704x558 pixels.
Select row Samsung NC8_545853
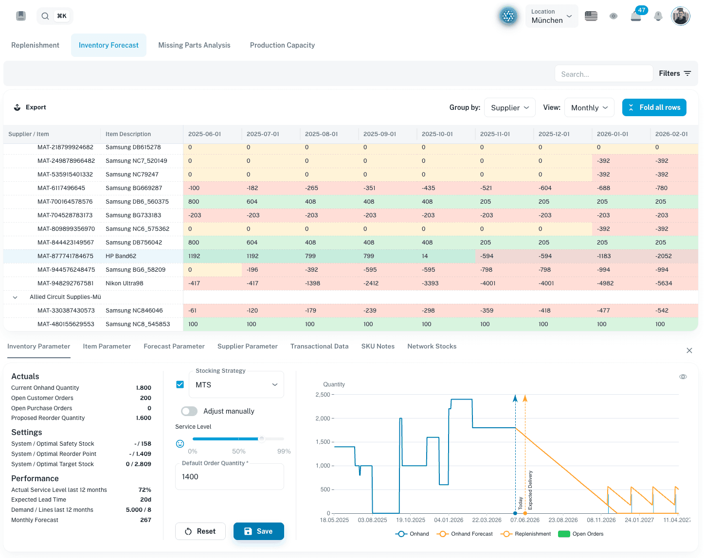(x=350, y=324)
